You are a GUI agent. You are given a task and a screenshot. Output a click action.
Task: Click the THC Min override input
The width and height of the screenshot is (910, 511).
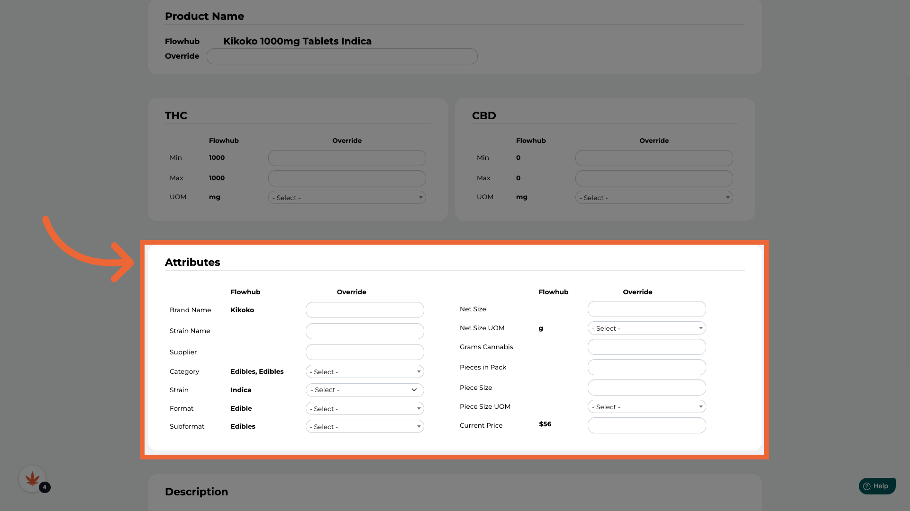(347, 158)
